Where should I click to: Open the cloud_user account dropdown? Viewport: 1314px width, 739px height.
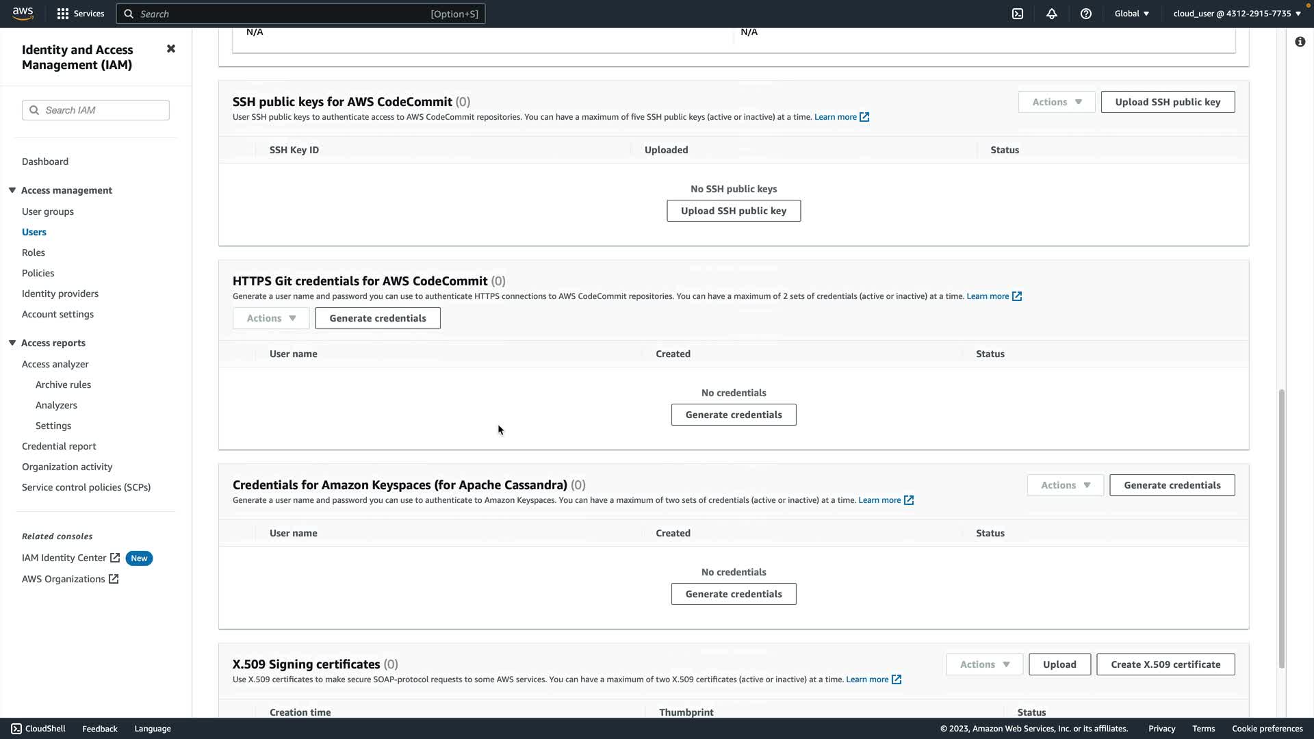point(1237,14)
